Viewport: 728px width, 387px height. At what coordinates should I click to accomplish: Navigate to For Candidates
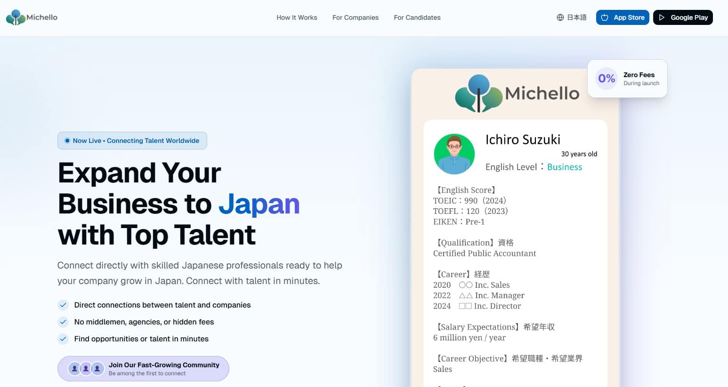tap(417, 17)
